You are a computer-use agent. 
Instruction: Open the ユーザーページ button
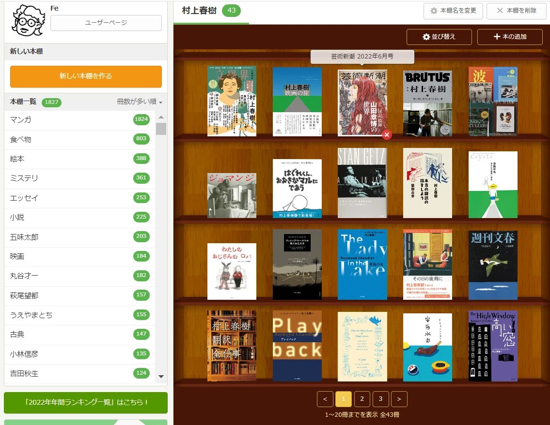click(106, 23)
